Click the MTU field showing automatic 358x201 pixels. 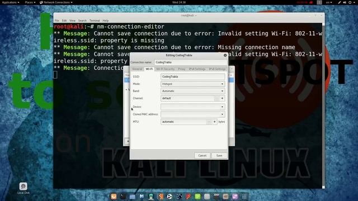pos(183,122)
